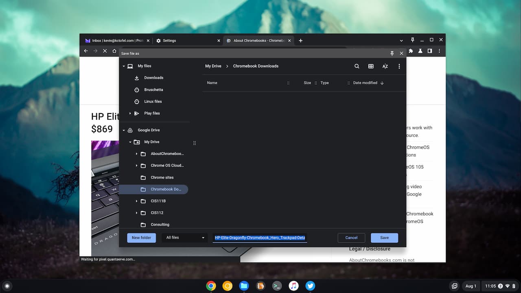The image size is (521, 293).
Task: Expand the CIS111B folder
Action: pos(136,201)
